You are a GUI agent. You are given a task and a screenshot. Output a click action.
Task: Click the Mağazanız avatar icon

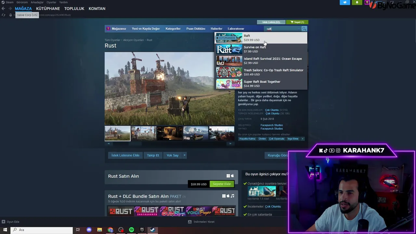(x=108, y=29)
